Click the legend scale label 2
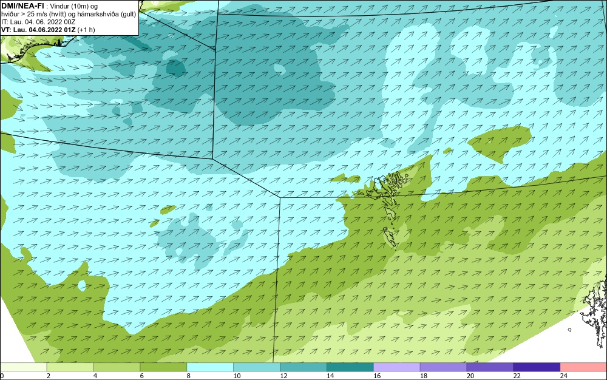 [x=49, y=376]
